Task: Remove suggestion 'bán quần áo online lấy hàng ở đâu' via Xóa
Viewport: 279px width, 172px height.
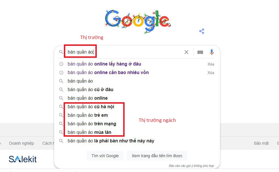Action: [x=211, y=64]
